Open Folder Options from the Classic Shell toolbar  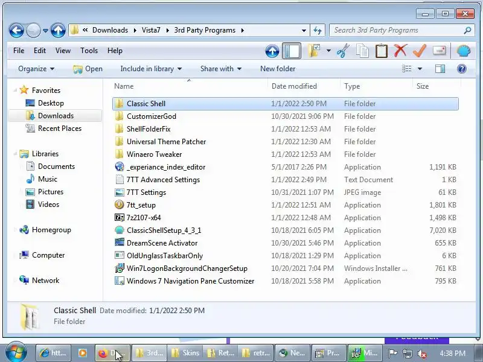point(314,51)
